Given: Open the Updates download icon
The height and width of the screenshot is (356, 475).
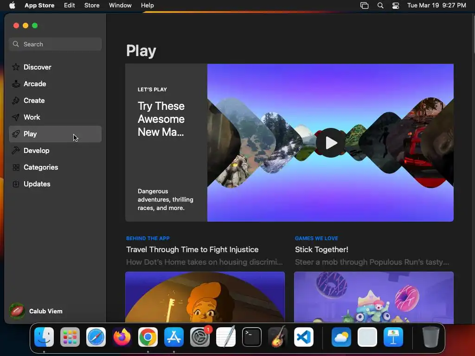Looking at the screenshot, I should [x=16, y=184].
